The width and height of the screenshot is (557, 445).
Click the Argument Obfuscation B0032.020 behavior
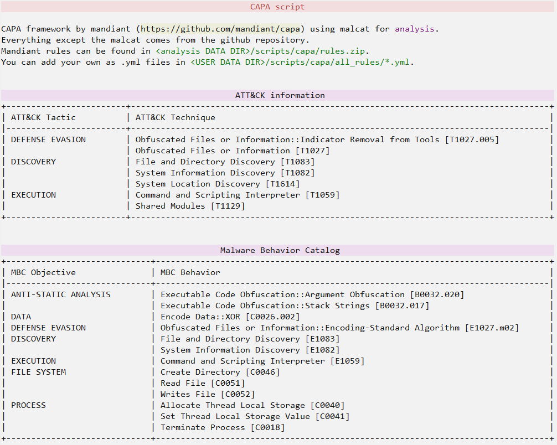pyautogui.click(x=312, y=294)
